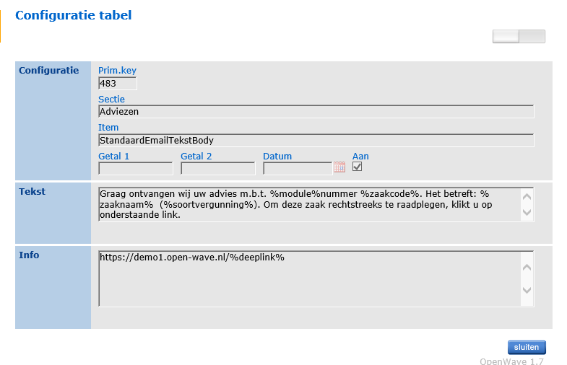Click the Getal 2 input field
567x365 pixels.
coord(218,169)
